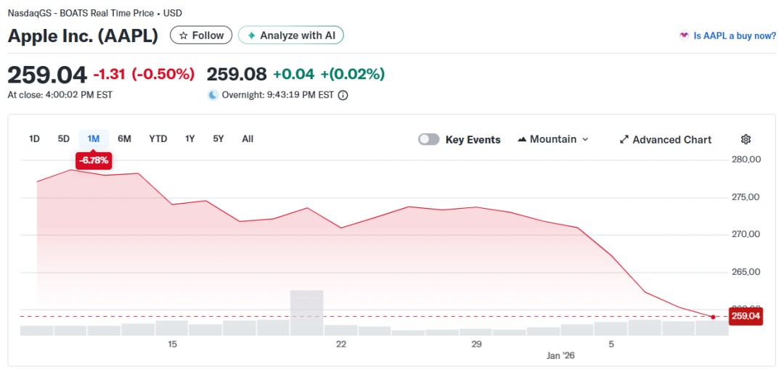Switch to the 6M range tab
The image size is (784, 369).
pos(124,138)
